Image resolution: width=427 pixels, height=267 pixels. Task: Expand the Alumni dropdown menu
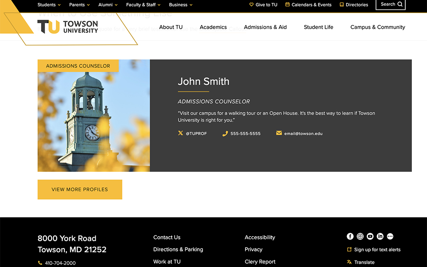108,5
